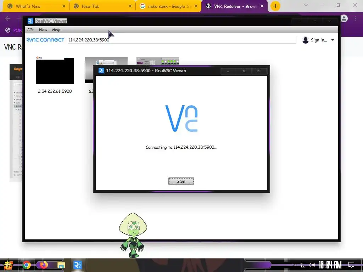Close the VNC Resolver tab
This screenshot has width=363, height=272.
[262, 6]
